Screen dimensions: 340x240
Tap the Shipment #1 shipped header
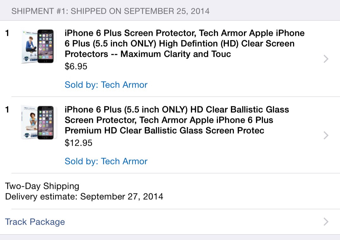coord(110,11)
